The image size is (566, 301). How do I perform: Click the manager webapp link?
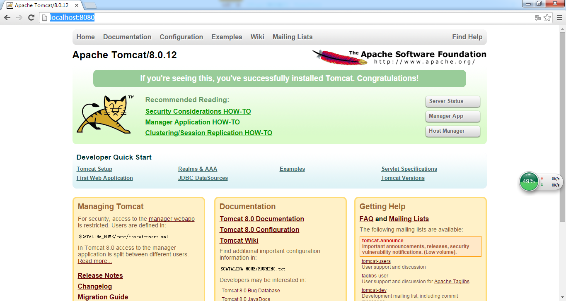coord(172,219)
